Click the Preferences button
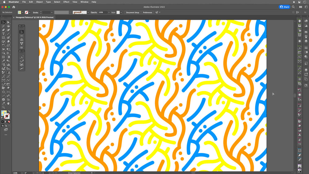 point(147,12)
